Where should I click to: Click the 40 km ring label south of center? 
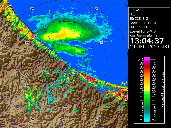pos(64,107)
